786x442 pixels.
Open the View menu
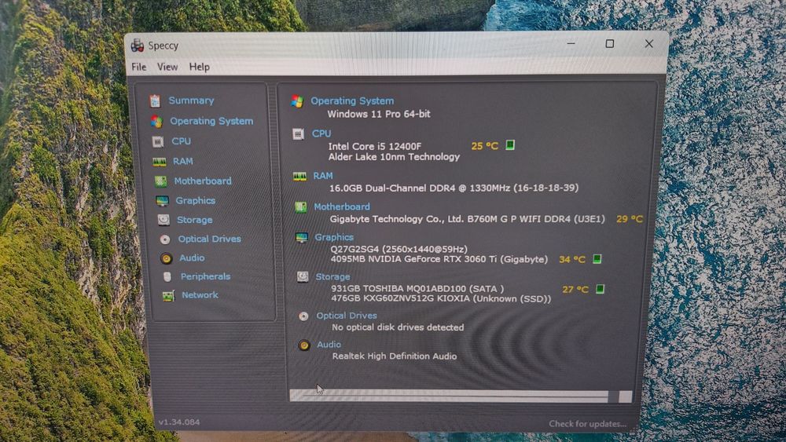coord(167,67)
